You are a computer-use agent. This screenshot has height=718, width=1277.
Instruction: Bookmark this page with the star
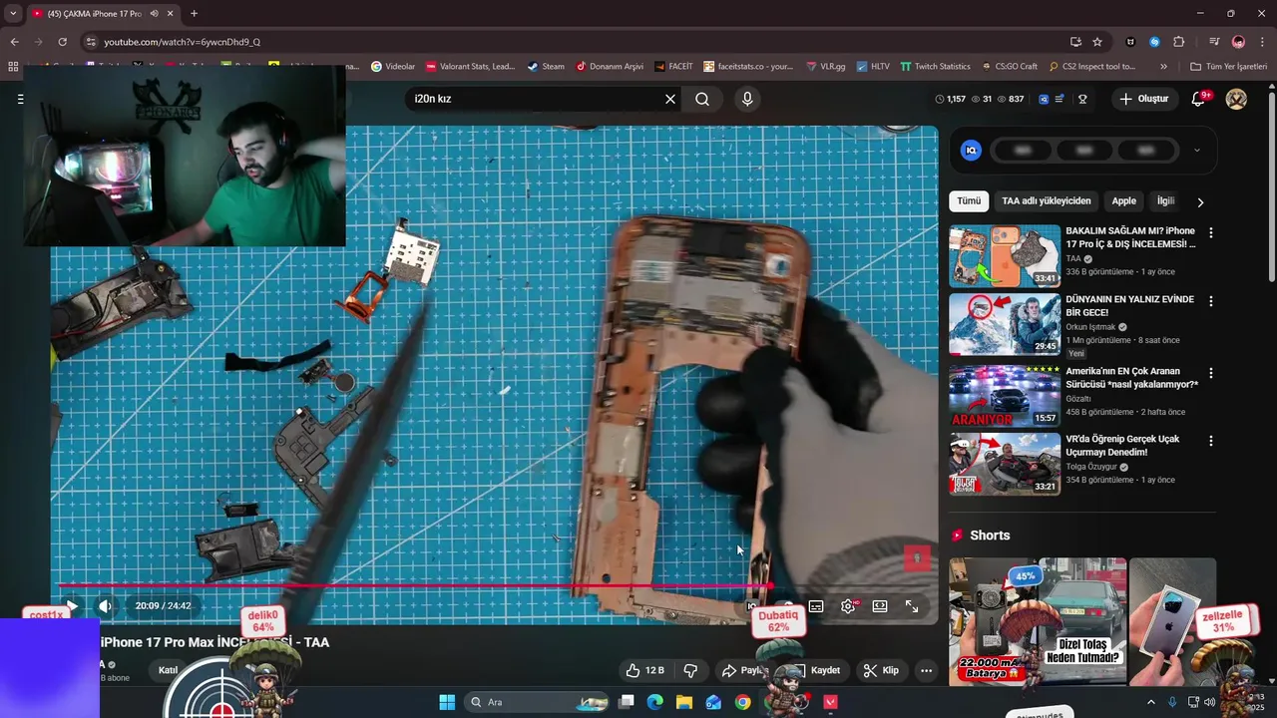pos(1097,42)
